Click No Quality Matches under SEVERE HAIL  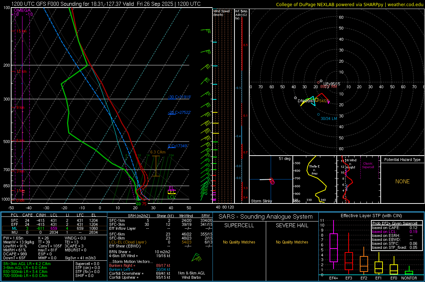[x=292, y=242]
